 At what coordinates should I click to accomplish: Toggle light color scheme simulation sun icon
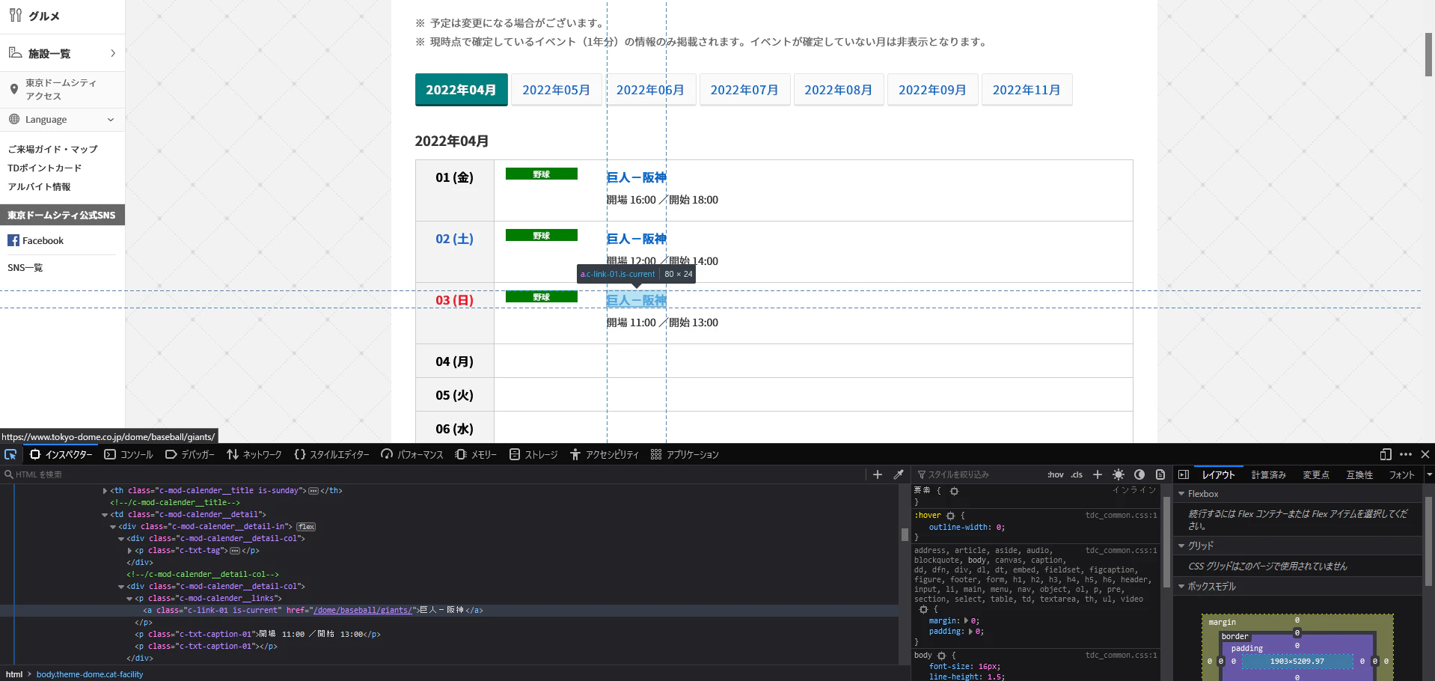point(1119,474)
